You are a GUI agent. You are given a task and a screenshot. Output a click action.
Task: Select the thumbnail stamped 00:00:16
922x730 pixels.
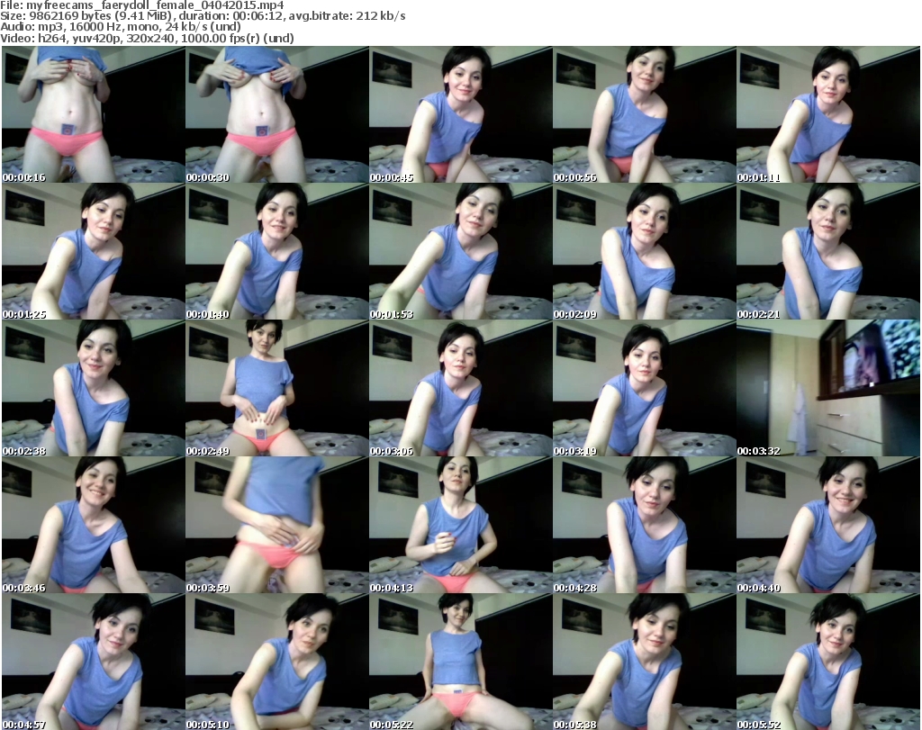point(94,114)
